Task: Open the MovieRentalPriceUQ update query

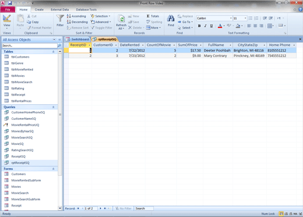Action: point(25,125)
